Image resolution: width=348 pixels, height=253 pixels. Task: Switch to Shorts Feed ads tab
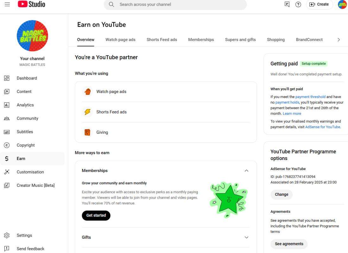[162, 40]
